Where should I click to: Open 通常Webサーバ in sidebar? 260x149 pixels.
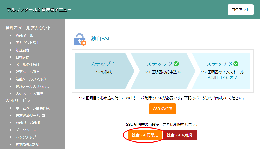tap(28, 115)
